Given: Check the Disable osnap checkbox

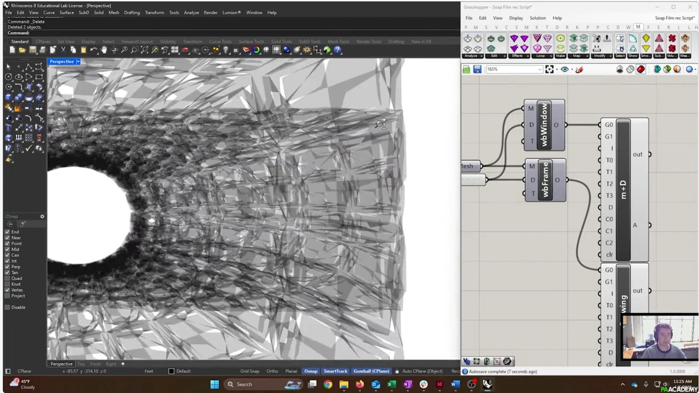Looking at the screenshot, I should tap(7, 307).
